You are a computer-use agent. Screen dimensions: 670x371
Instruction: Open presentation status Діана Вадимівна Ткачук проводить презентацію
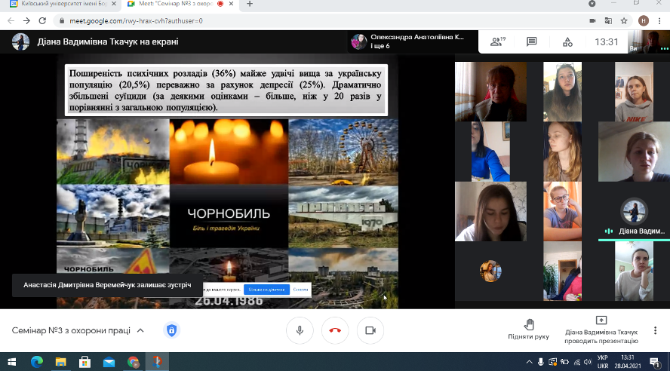(x=601, y=330)
